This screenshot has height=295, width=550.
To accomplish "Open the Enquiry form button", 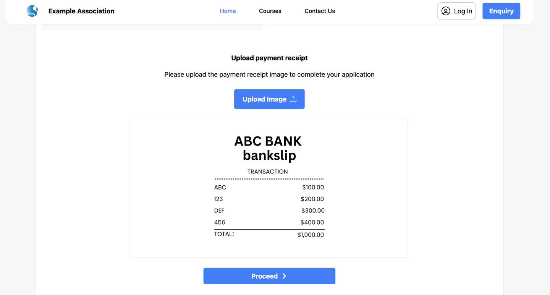I will click(x=501, y=11).
